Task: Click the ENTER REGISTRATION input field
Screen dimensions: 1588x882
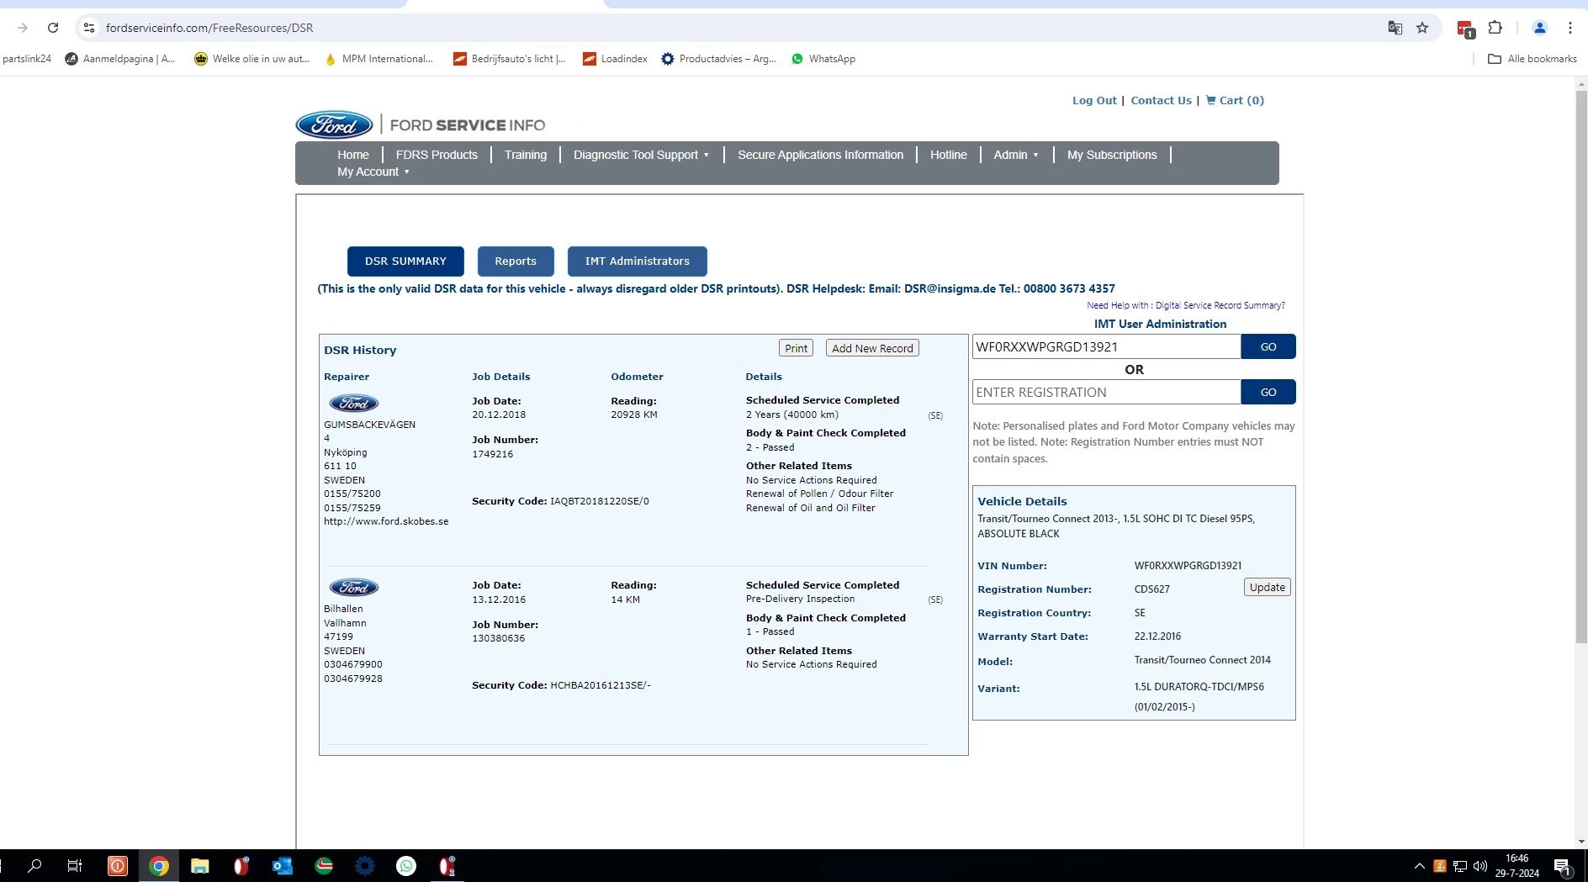Action: pos(1106,392)
